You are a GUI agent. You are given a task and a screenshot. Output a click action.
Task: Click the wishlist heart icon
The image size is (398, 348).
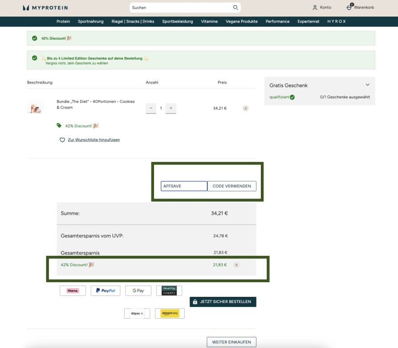click(62, 140)
